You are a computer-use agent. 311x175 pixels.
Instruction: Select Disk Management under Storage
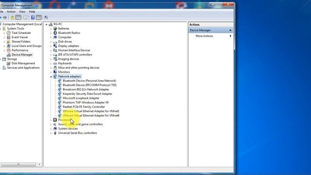(23, 63)
